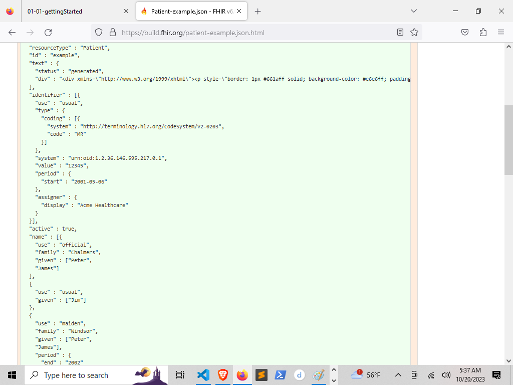Go back to the previous page

tap(12, 33)
